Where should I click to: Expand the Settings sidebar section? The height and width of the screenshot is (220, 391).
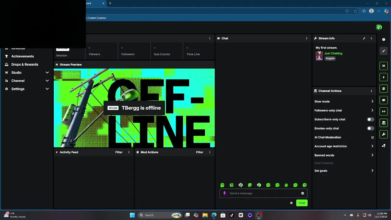coord(47,89)
